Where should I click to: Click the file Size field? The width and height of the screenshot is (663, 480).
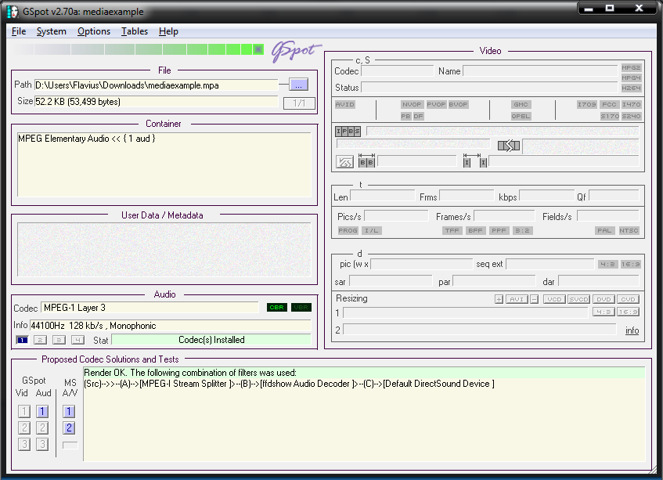156,102
